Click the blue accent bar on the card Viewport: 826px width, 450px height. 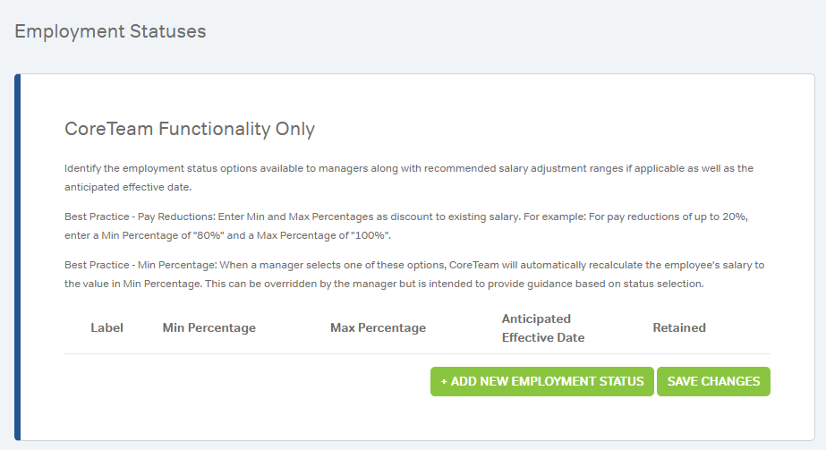point(17,258)
